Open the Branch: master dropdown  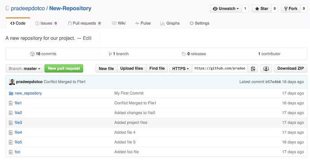coord(24,69)
